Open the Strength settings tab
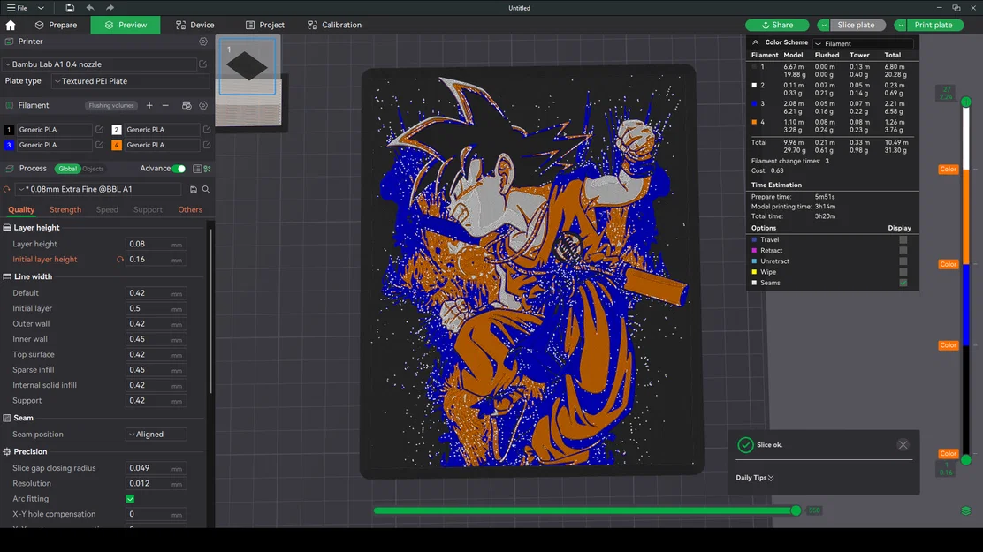The width and height of the screenshot is (983, 552). click(65, 210)
